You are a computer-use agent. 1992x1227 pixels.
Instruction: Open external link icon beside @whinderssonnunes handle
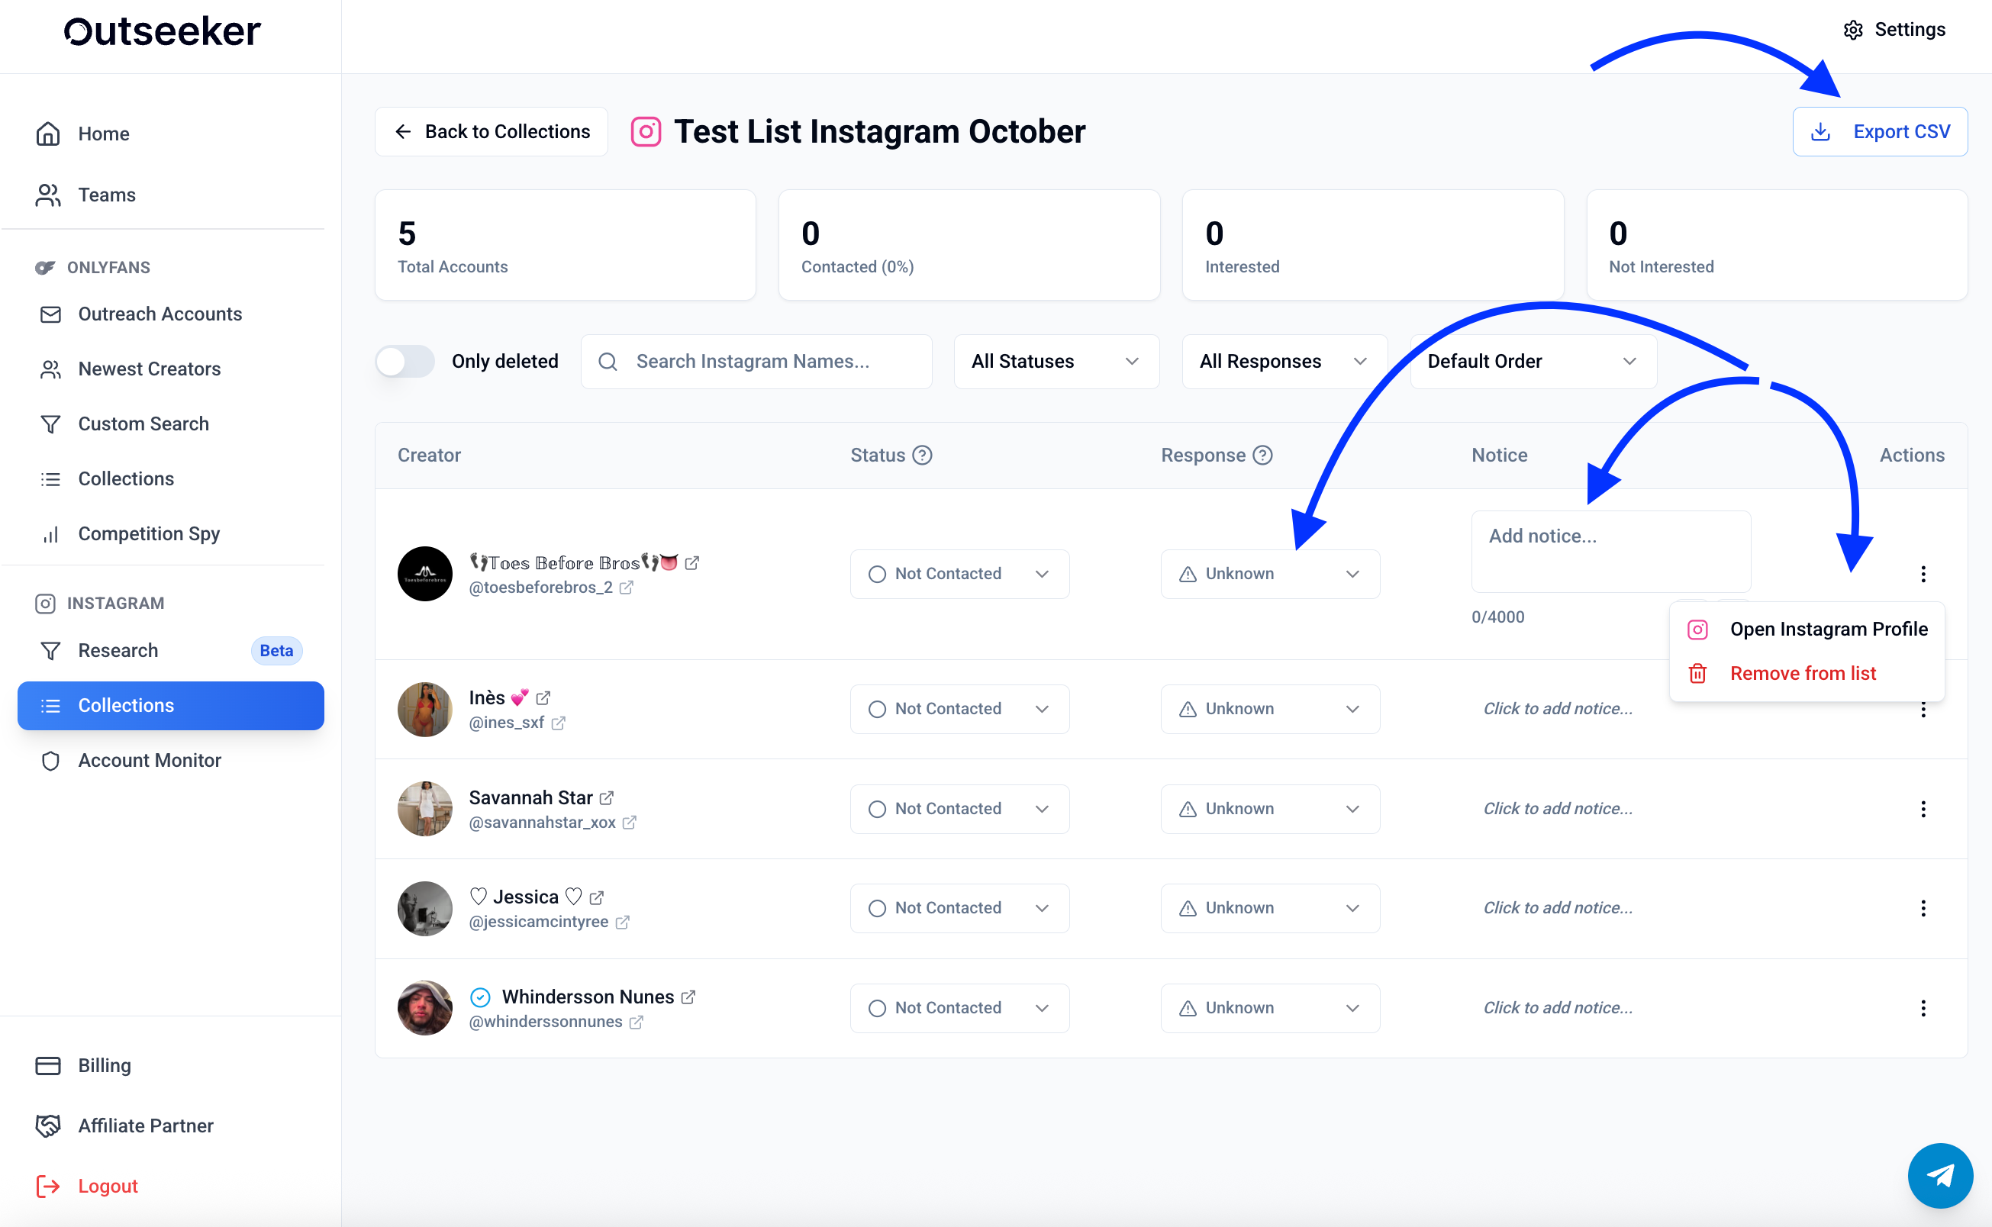pos(637,1022)
